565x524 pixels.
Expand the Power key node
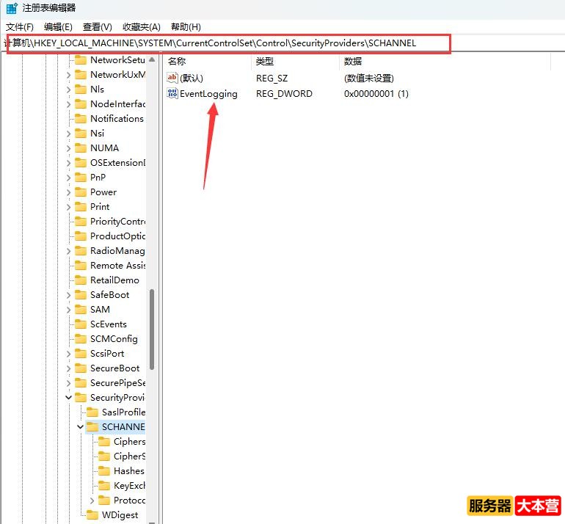pyautogui.click(x=69, y=192)
